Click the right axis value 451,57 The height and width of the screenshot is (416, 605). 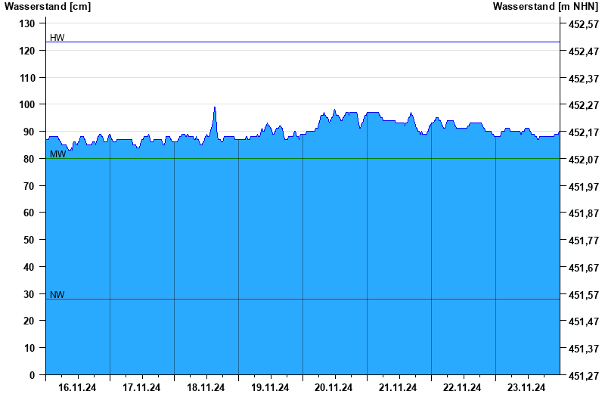pos(584,294)
